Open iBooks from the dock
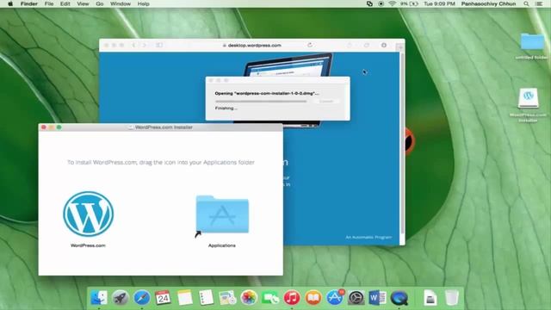Viewport: 551px width, 310px height. 313,298
